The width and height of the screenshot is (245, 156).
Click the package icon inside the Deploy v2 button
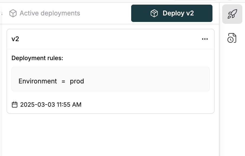click(154, 13)
